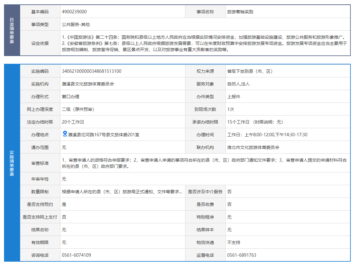
Task: Click the 基本编码 label cell
Action: [40, 12]
